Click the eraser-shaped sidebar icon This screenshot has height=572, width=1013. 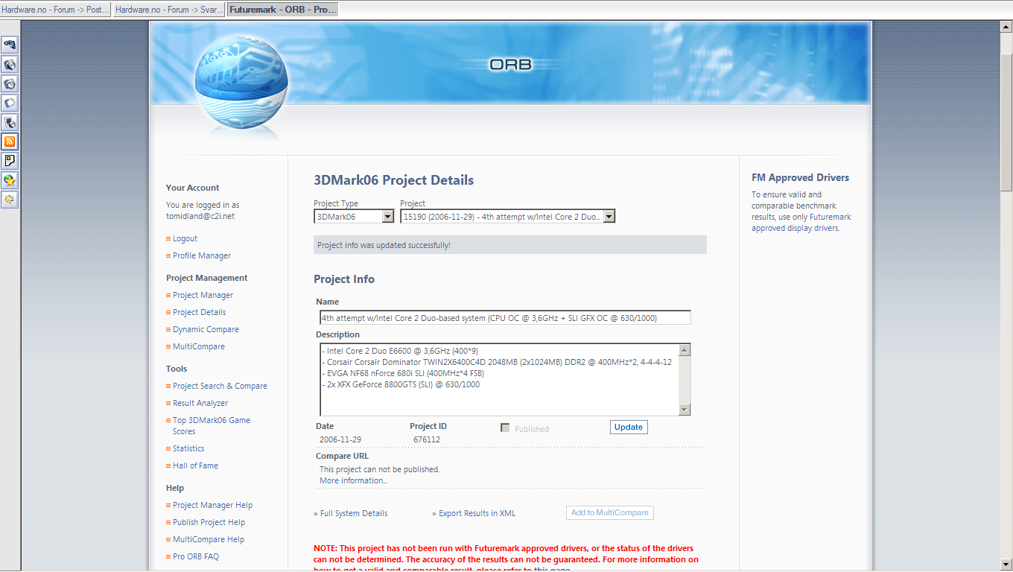(x=10, y=103)
